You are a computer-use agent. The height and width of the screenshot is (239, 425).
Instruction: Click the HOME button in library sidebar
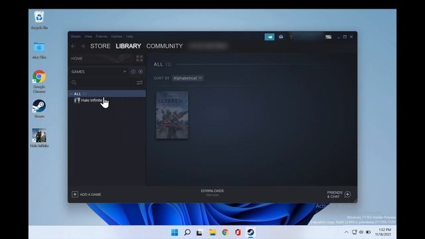[x=77, y=58]
